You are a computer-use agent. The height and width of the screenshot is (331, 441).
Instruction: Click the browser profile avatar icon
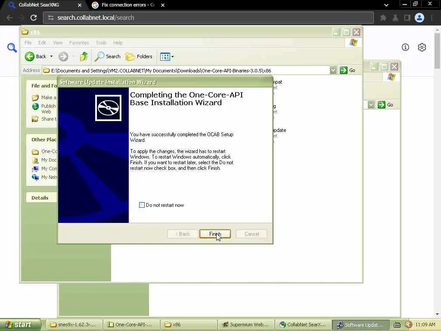(419, 18)
